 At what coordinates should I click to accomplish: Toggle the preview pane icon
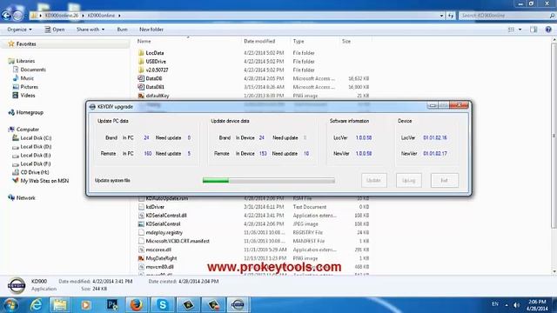(534, 30)
